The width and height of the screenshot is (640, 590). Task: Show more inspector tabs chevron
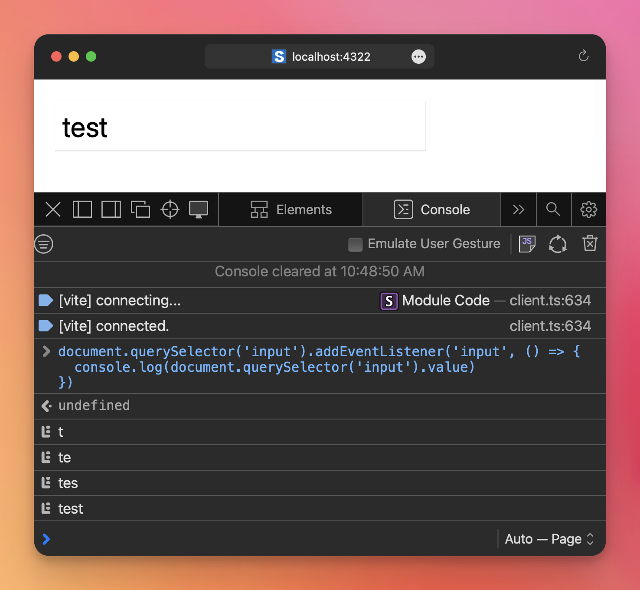click(519, 210)
